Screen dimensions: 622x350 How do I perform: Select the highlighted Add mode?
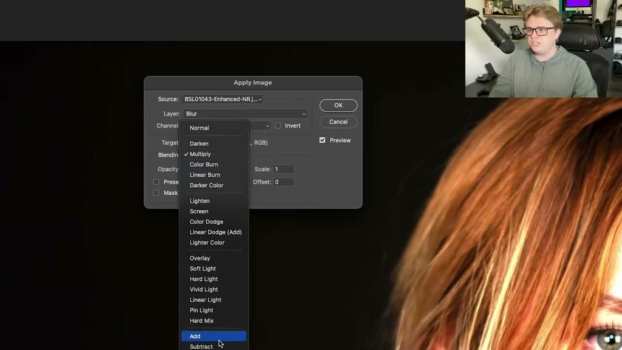(213, 336)
